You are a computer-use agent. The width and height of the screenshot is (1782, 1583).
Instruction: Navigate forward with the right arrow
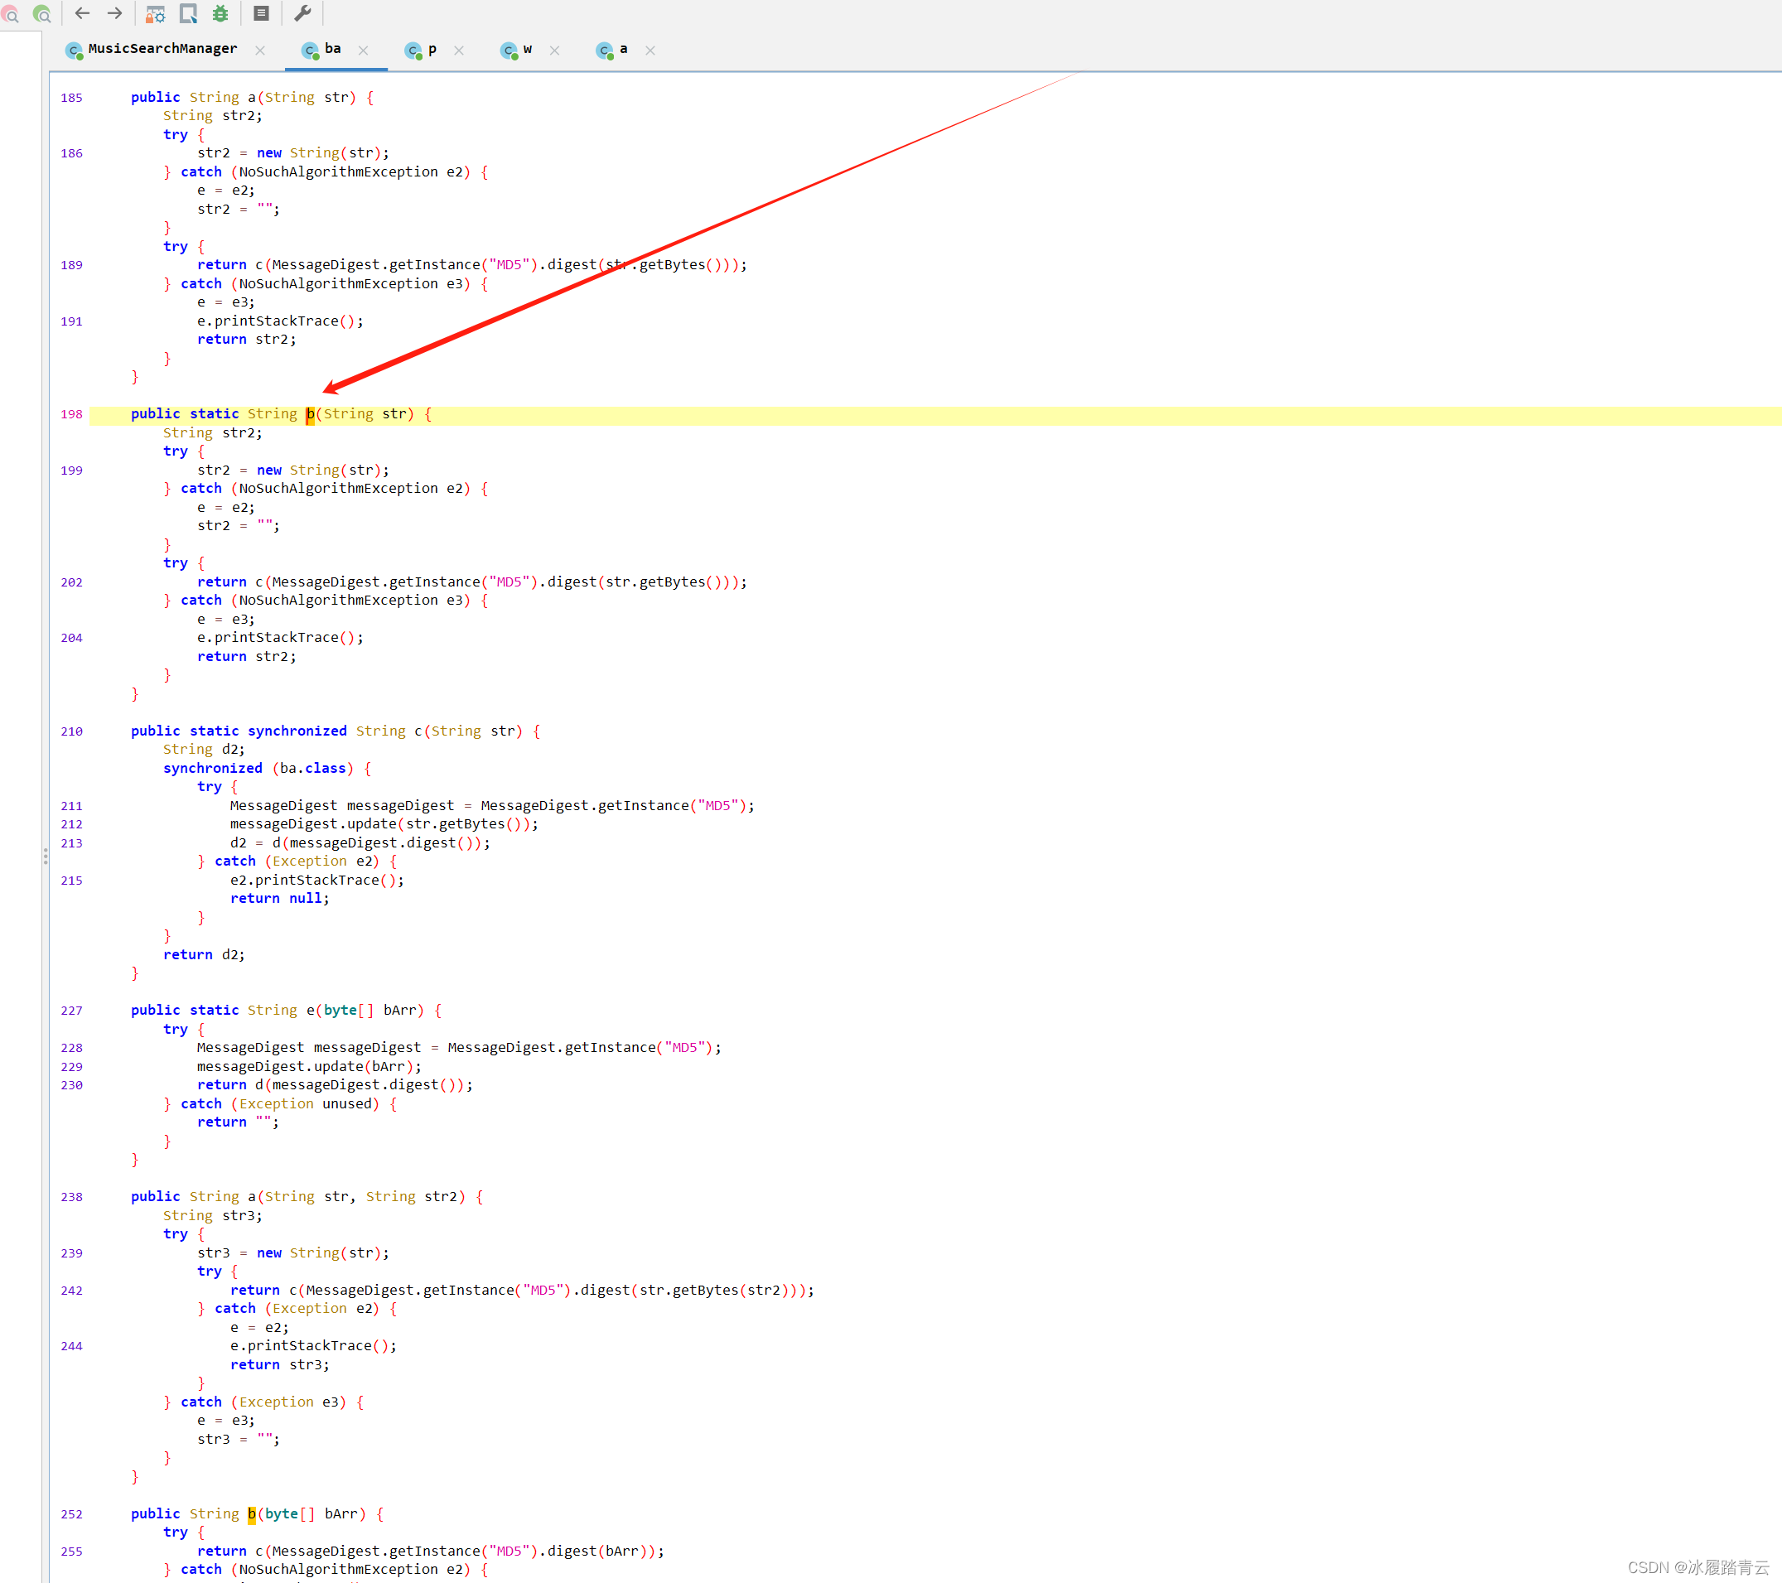click(x=114, y=13)
